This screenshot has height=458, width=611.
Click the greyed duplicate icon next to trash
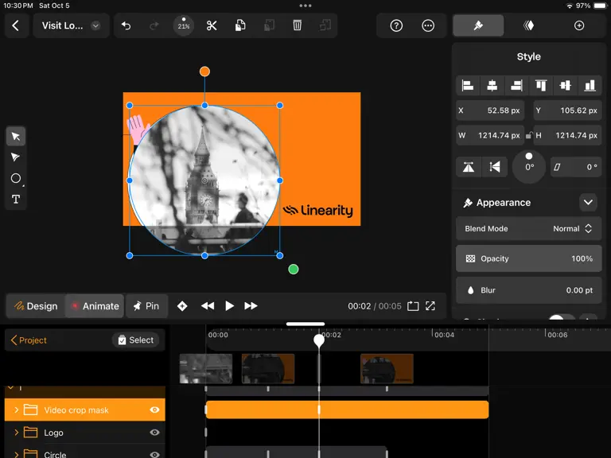point(325,25)
